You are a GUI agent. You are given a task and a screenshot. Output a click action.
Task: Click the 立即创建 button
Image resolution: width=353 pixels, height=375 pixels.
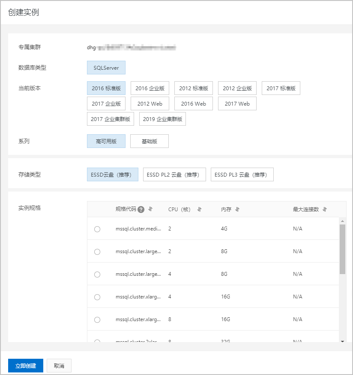[x=26, y=366]
